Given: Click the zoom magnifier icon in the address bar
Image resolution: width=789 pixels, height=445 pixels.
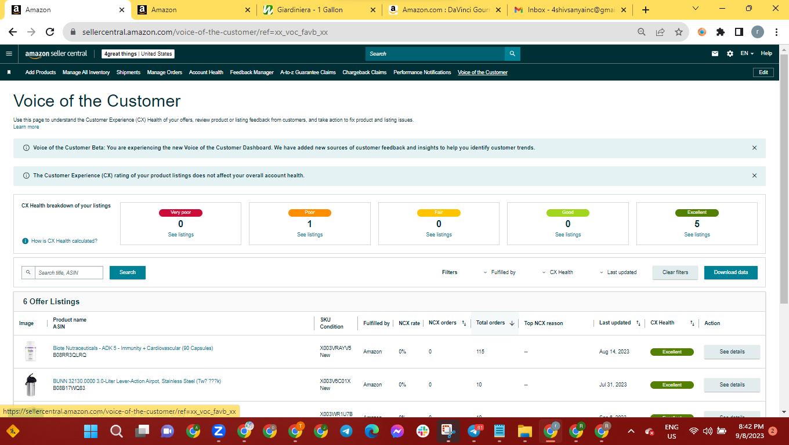Looking at the screenshot, I should point(642,32).
